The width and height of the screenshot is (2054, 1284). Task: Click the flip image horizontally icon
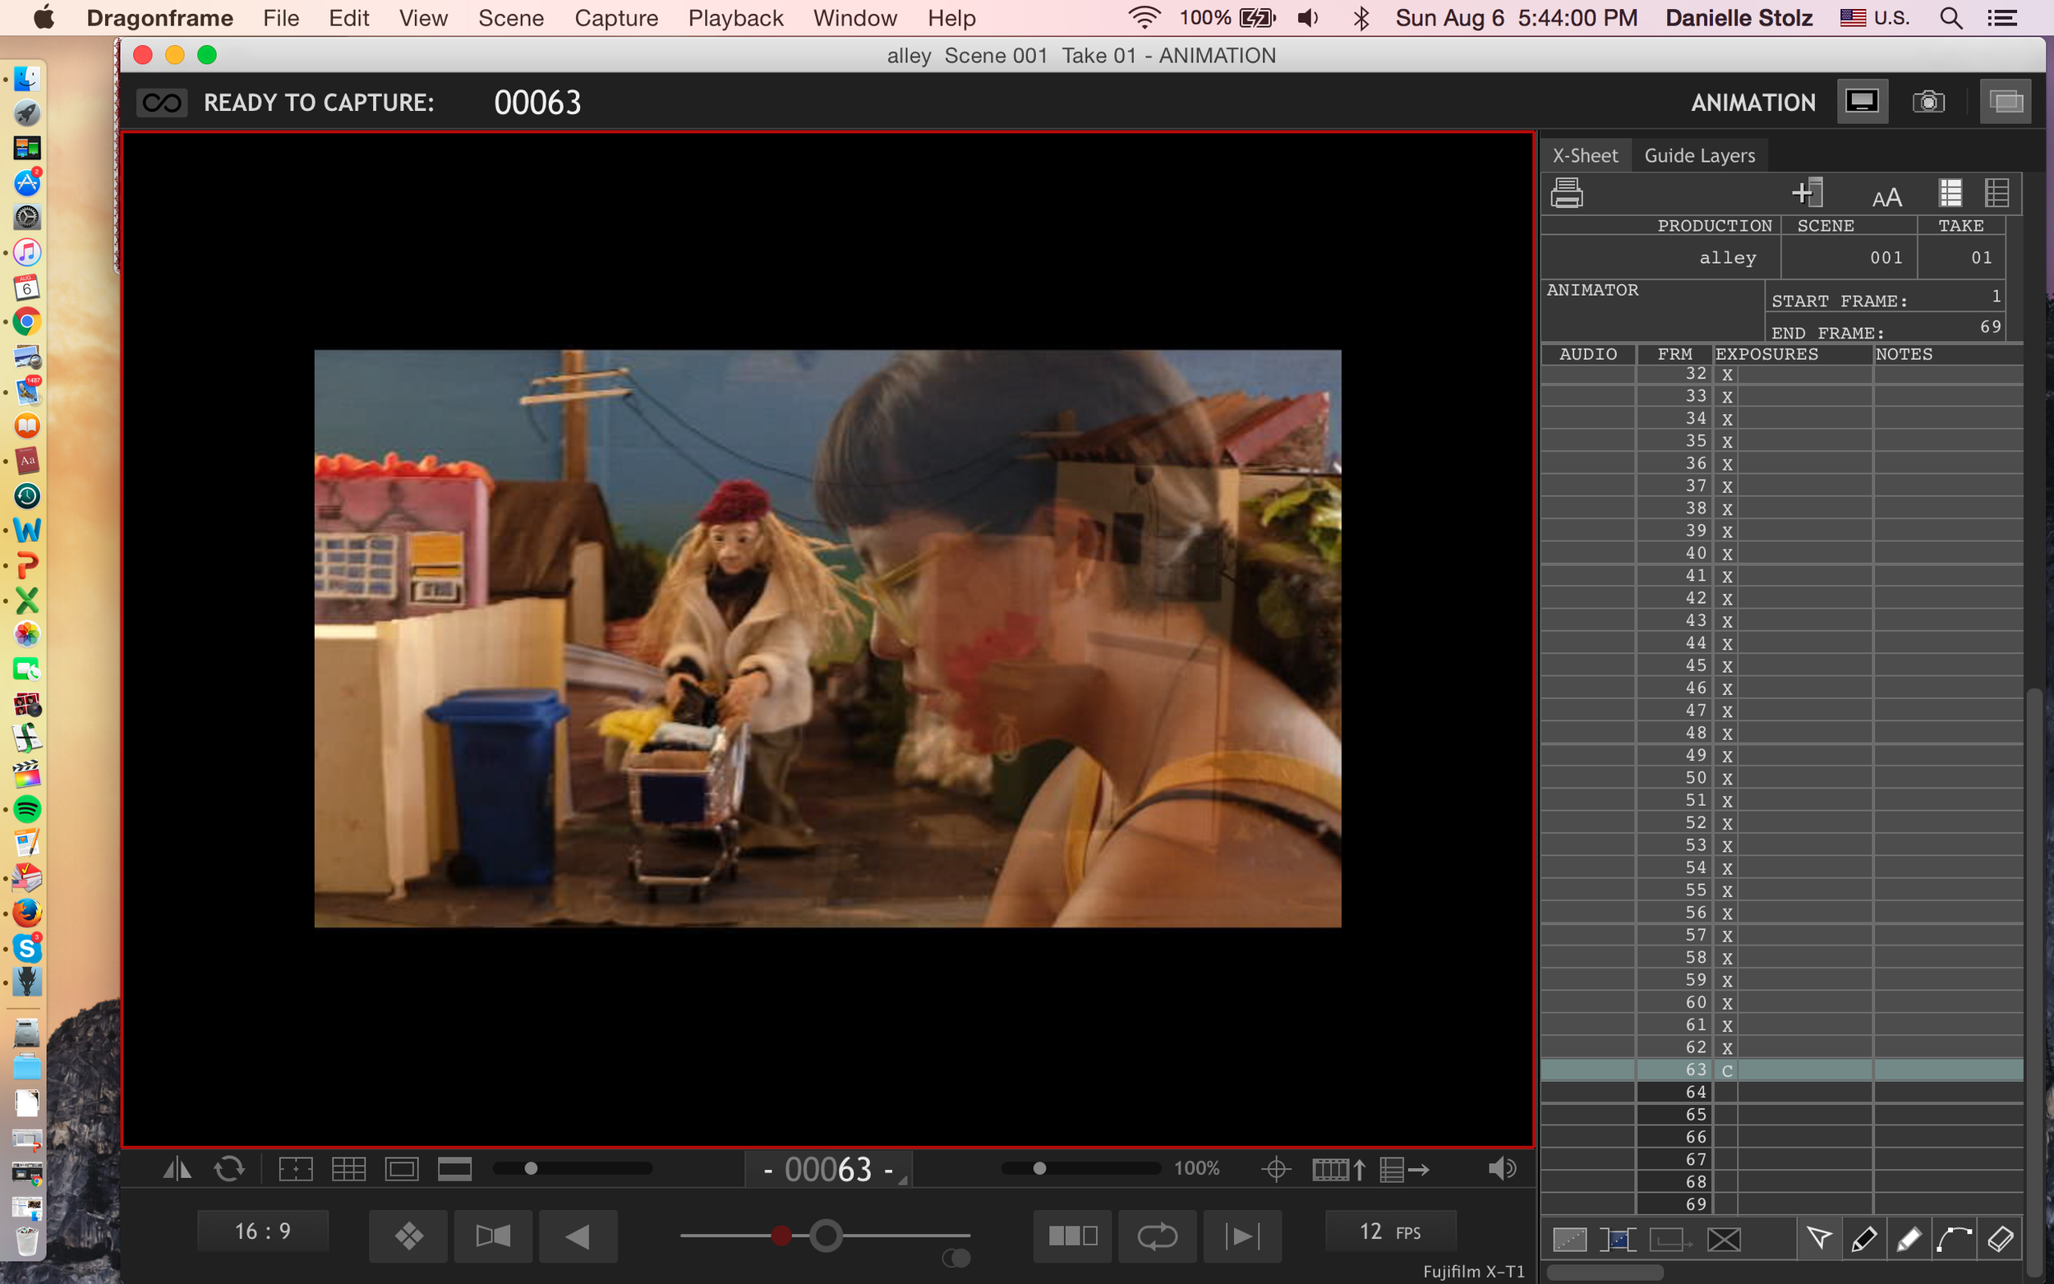177,1169
